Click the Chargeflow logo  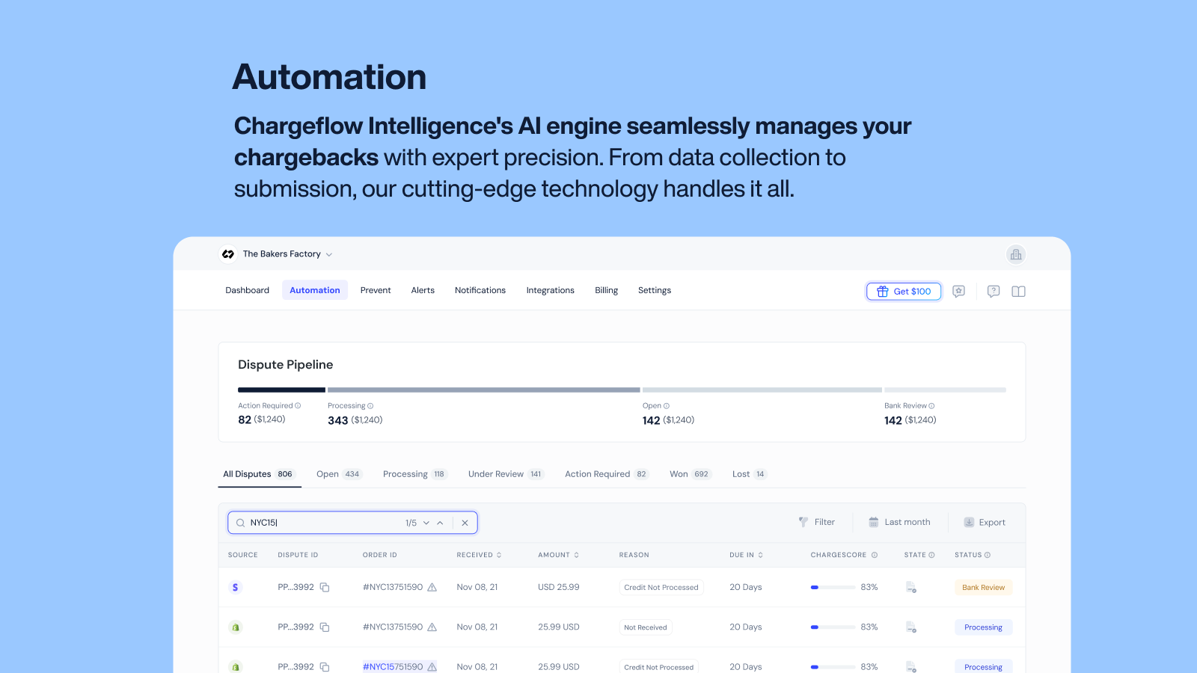coord(227,254)
